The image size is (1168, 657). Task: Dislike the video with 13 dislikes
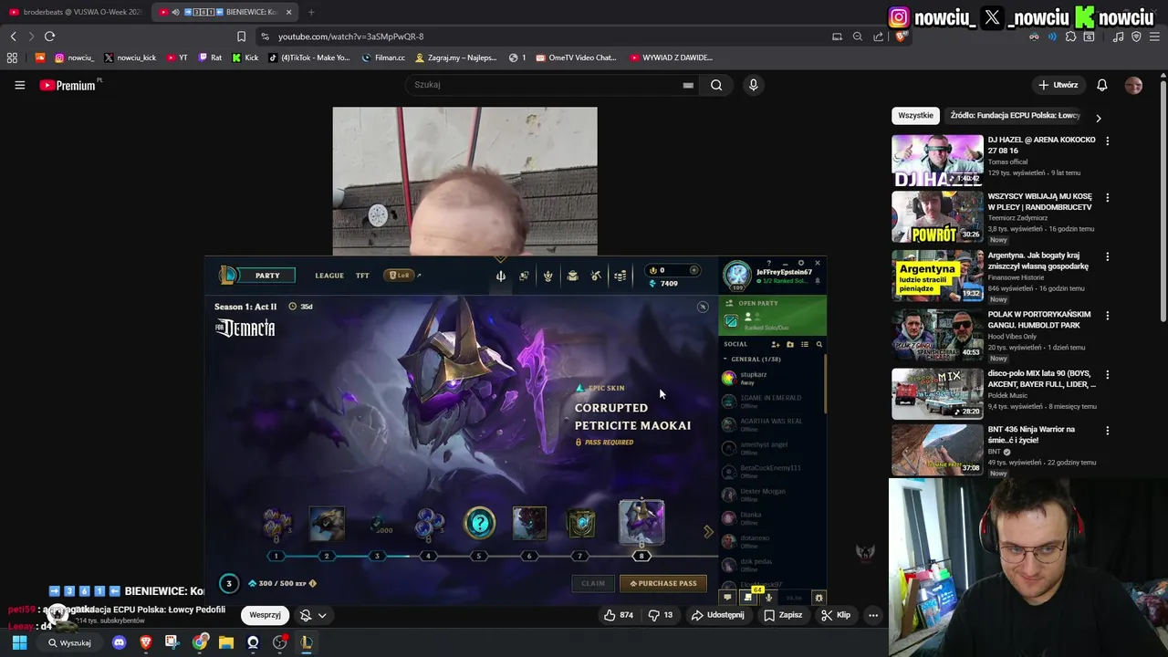click(x=661, y=615)
